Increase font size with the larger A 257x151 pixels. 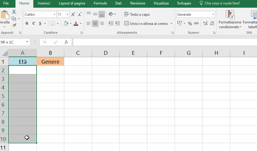point(73,14)
